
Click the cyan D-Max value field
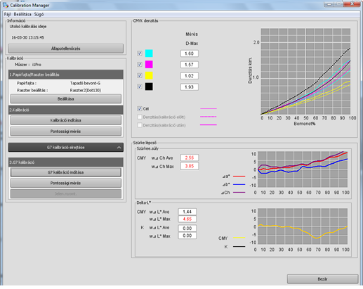point(190,53)
